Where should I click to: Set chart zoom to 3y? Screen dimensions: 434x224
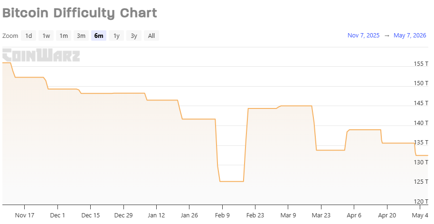click(134, 36)
